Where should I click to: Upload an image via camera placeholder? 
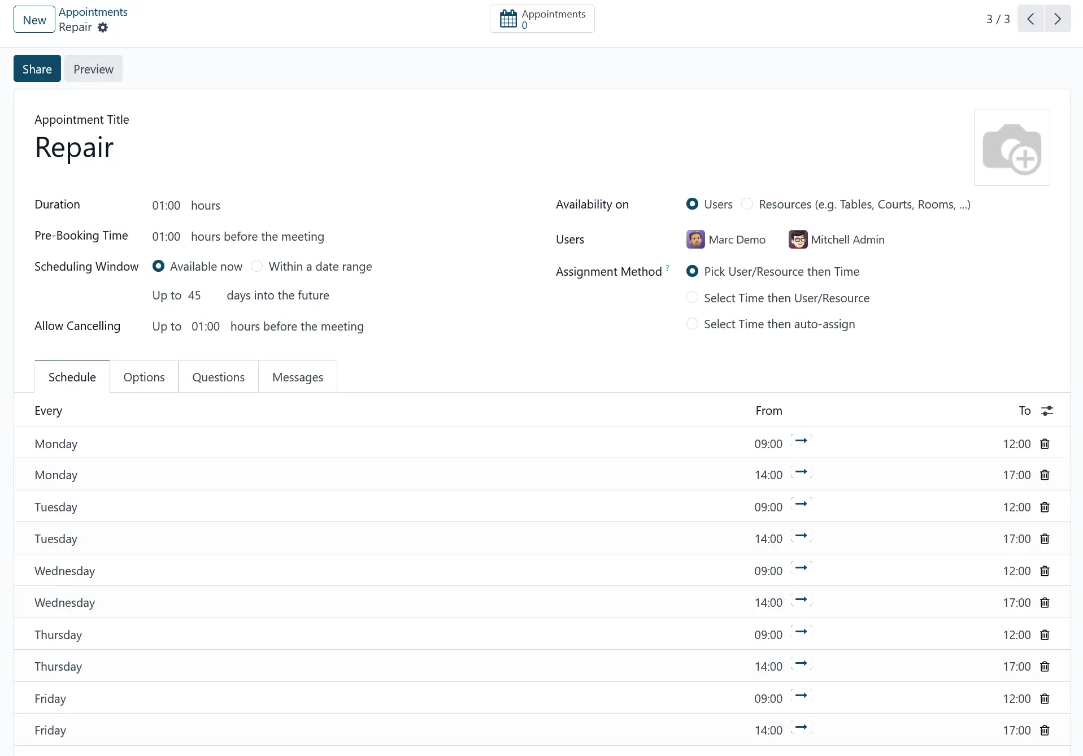[1011, 148]
